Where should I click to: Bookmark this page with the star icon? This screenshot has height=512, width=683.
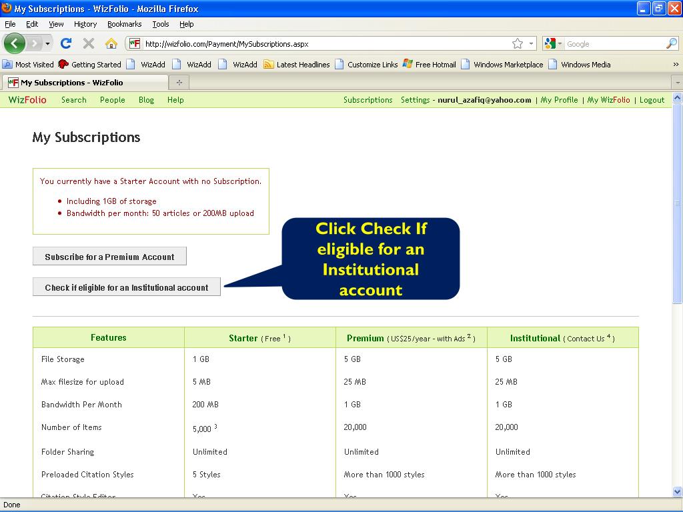[x=518, y=43]
